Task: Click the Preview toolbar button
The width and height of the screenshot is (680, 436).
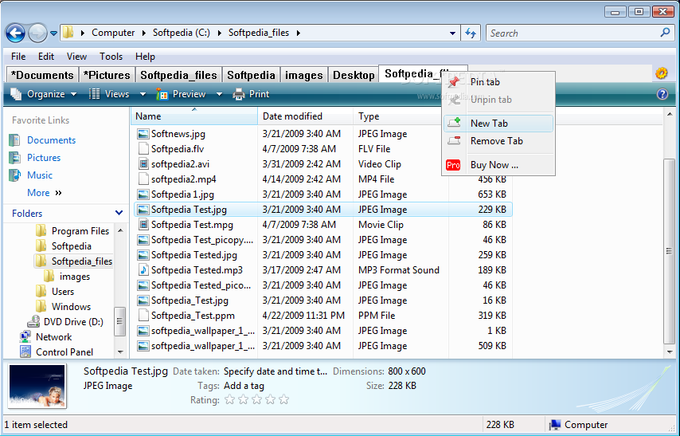Action: (x=181, y=94)
